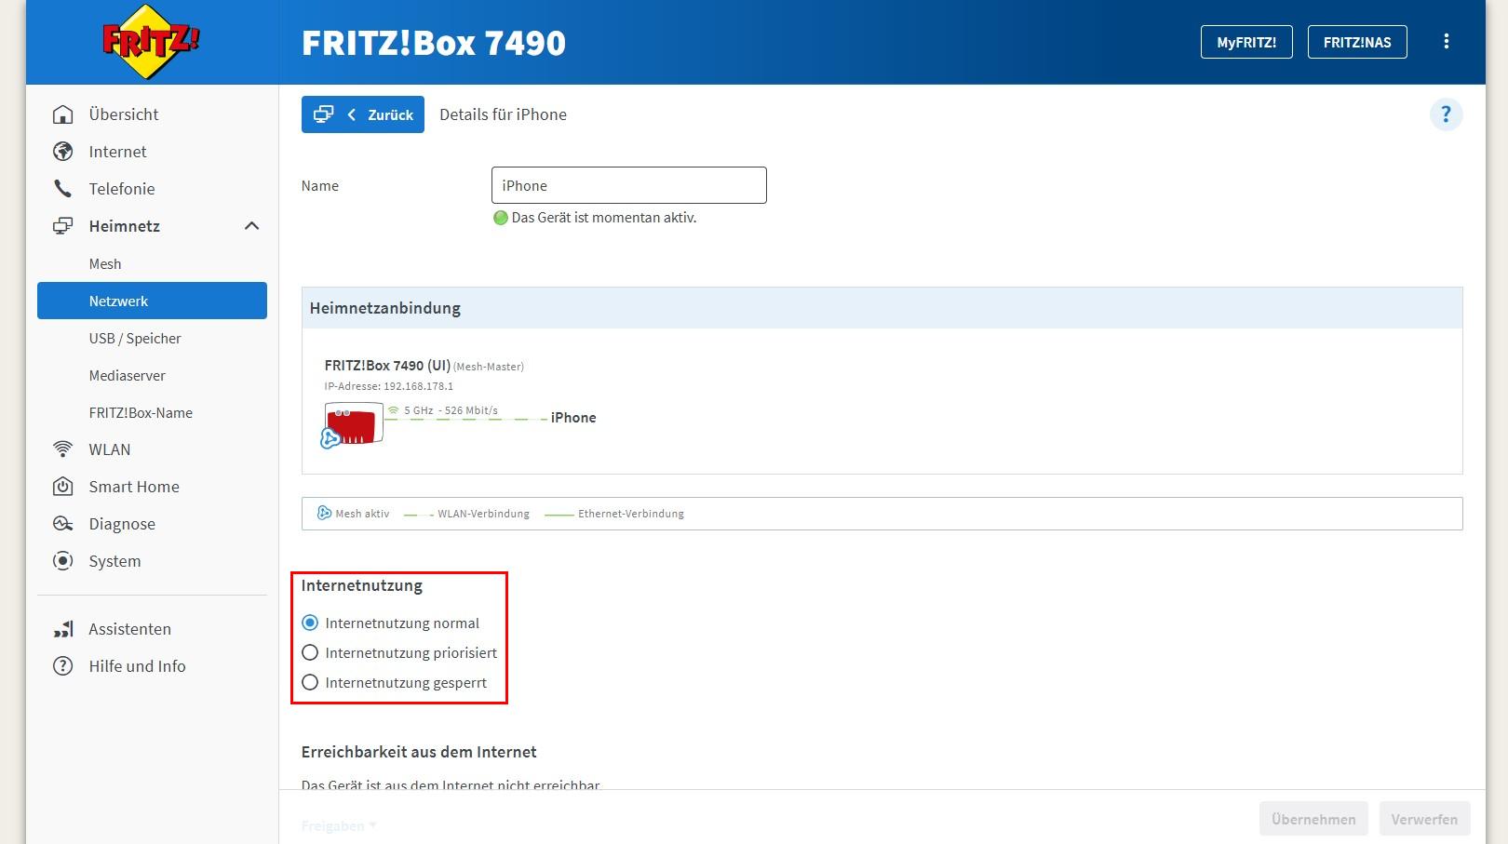Click the FRITZ!Box 7490 title

click(434, 43)
